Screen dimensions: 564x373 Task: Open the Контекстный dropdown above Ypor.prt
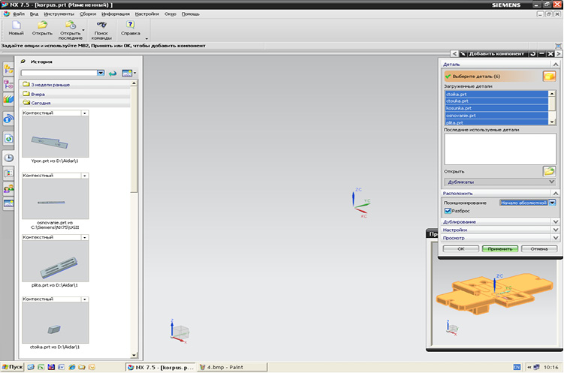pyautogui.click(x=85, y=113)
